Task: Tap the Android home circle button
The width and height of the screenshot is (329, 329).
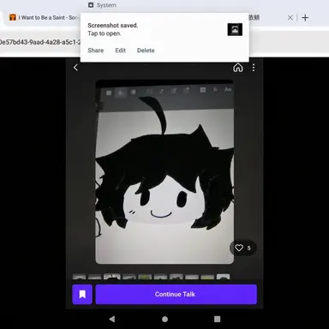Action: point(164,319)
